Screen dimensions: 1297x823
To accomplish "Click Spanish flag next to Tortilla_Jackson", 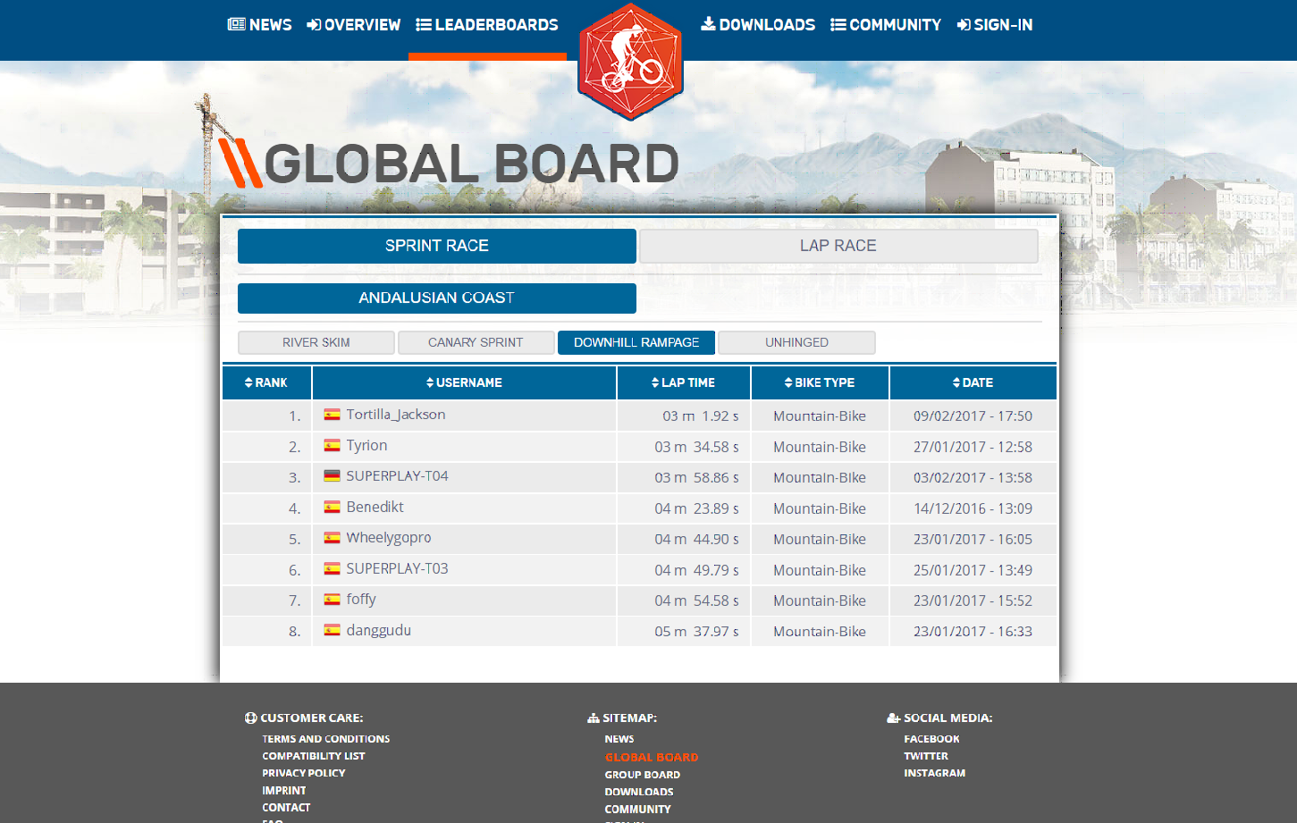I will 332,415.
